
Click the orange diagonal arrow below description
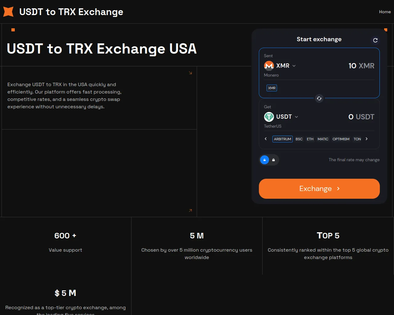click(191, 210)
